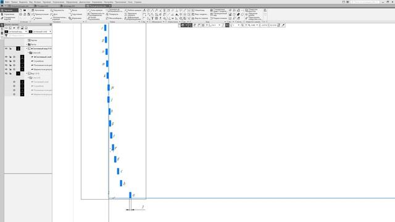
Task: Toggle print icon of Ширина поля допуска layer
Action: 14,69
